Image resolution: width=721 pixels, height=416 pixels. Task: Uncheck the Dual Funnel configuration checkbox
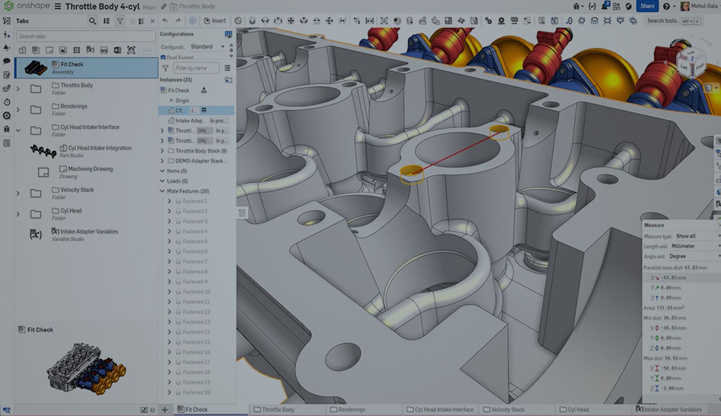163,58
